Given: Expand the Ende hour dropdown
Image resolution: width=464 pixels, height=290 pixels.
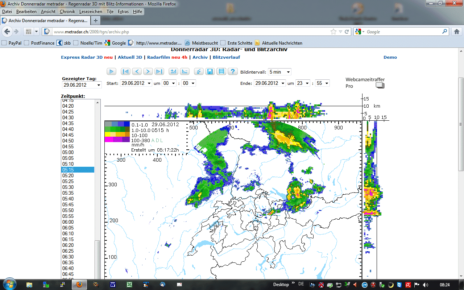Looking at the screenshot, I should (x=303, y=83).
